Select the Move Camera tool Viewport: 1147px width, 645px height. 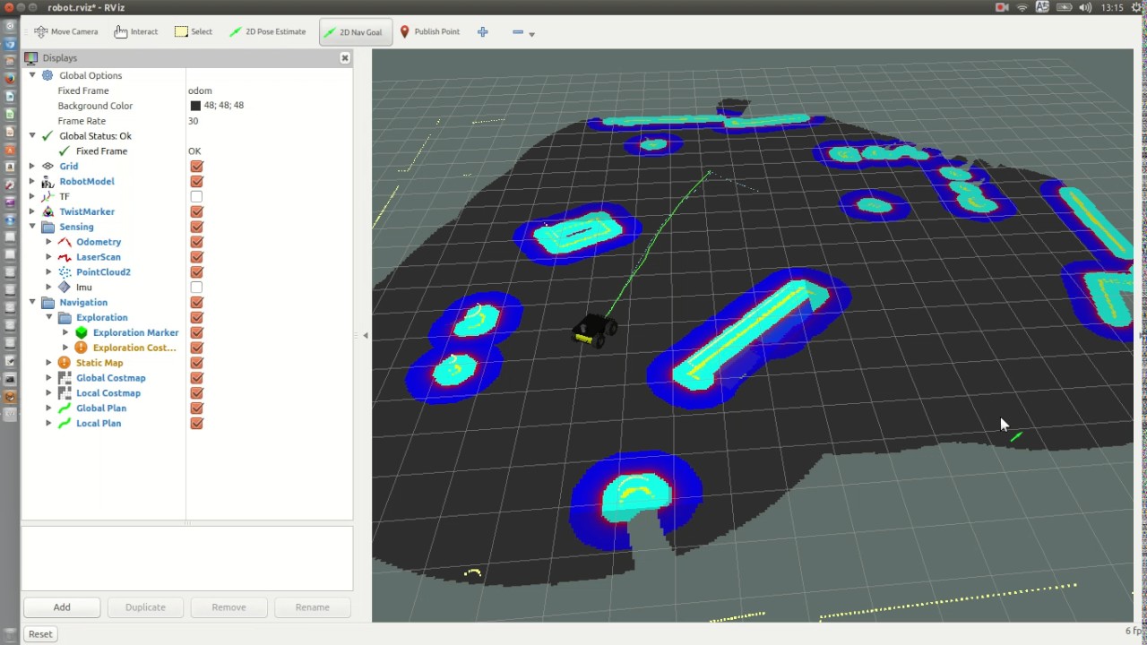(x=66, y=31)
